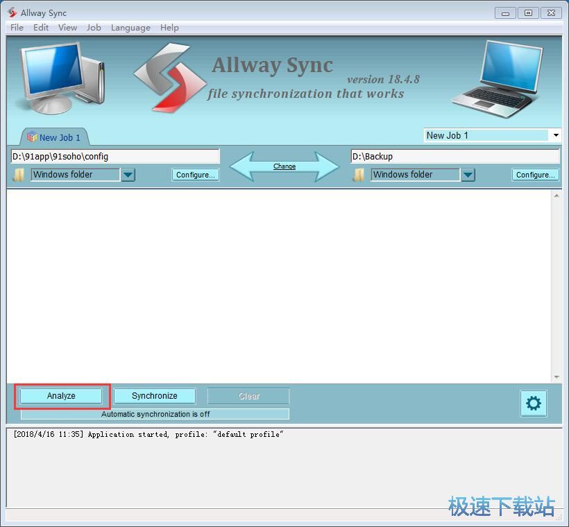Click the D:\Backup path field
This screenshot has height=527, width=569.
point(455,156)
